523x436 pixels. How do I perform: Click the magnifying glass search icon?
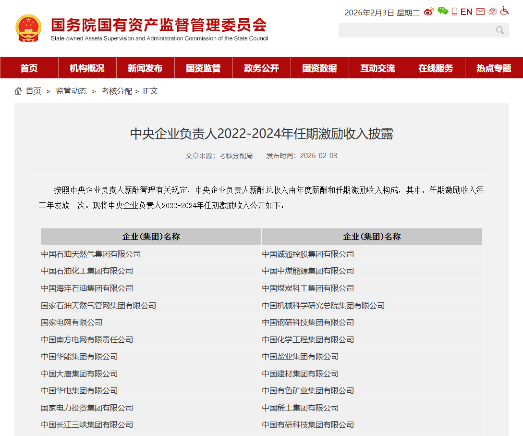pyautogui.click(x=500, y=30)
